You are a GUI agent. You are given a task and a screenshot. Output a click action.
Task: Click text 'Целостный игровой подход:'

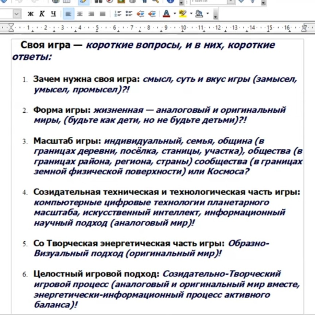click(x=96, y=274)
